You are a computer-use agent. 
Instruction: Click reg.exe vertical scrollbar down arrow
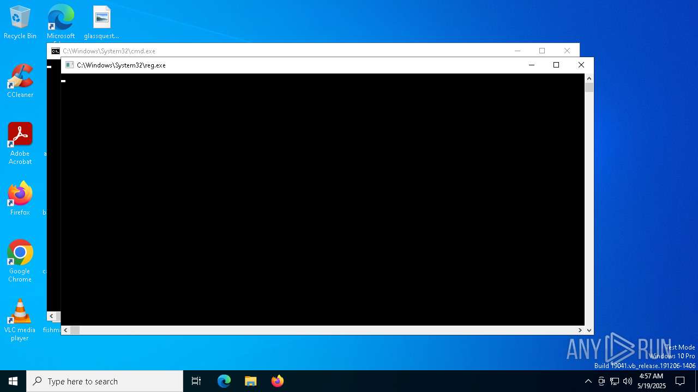coord(589,330)
